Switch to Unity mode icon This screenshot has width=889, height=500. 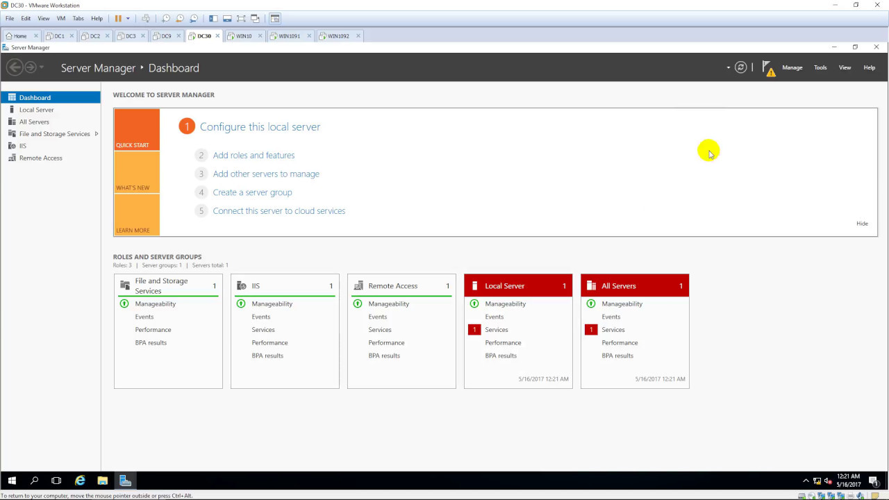255,18
